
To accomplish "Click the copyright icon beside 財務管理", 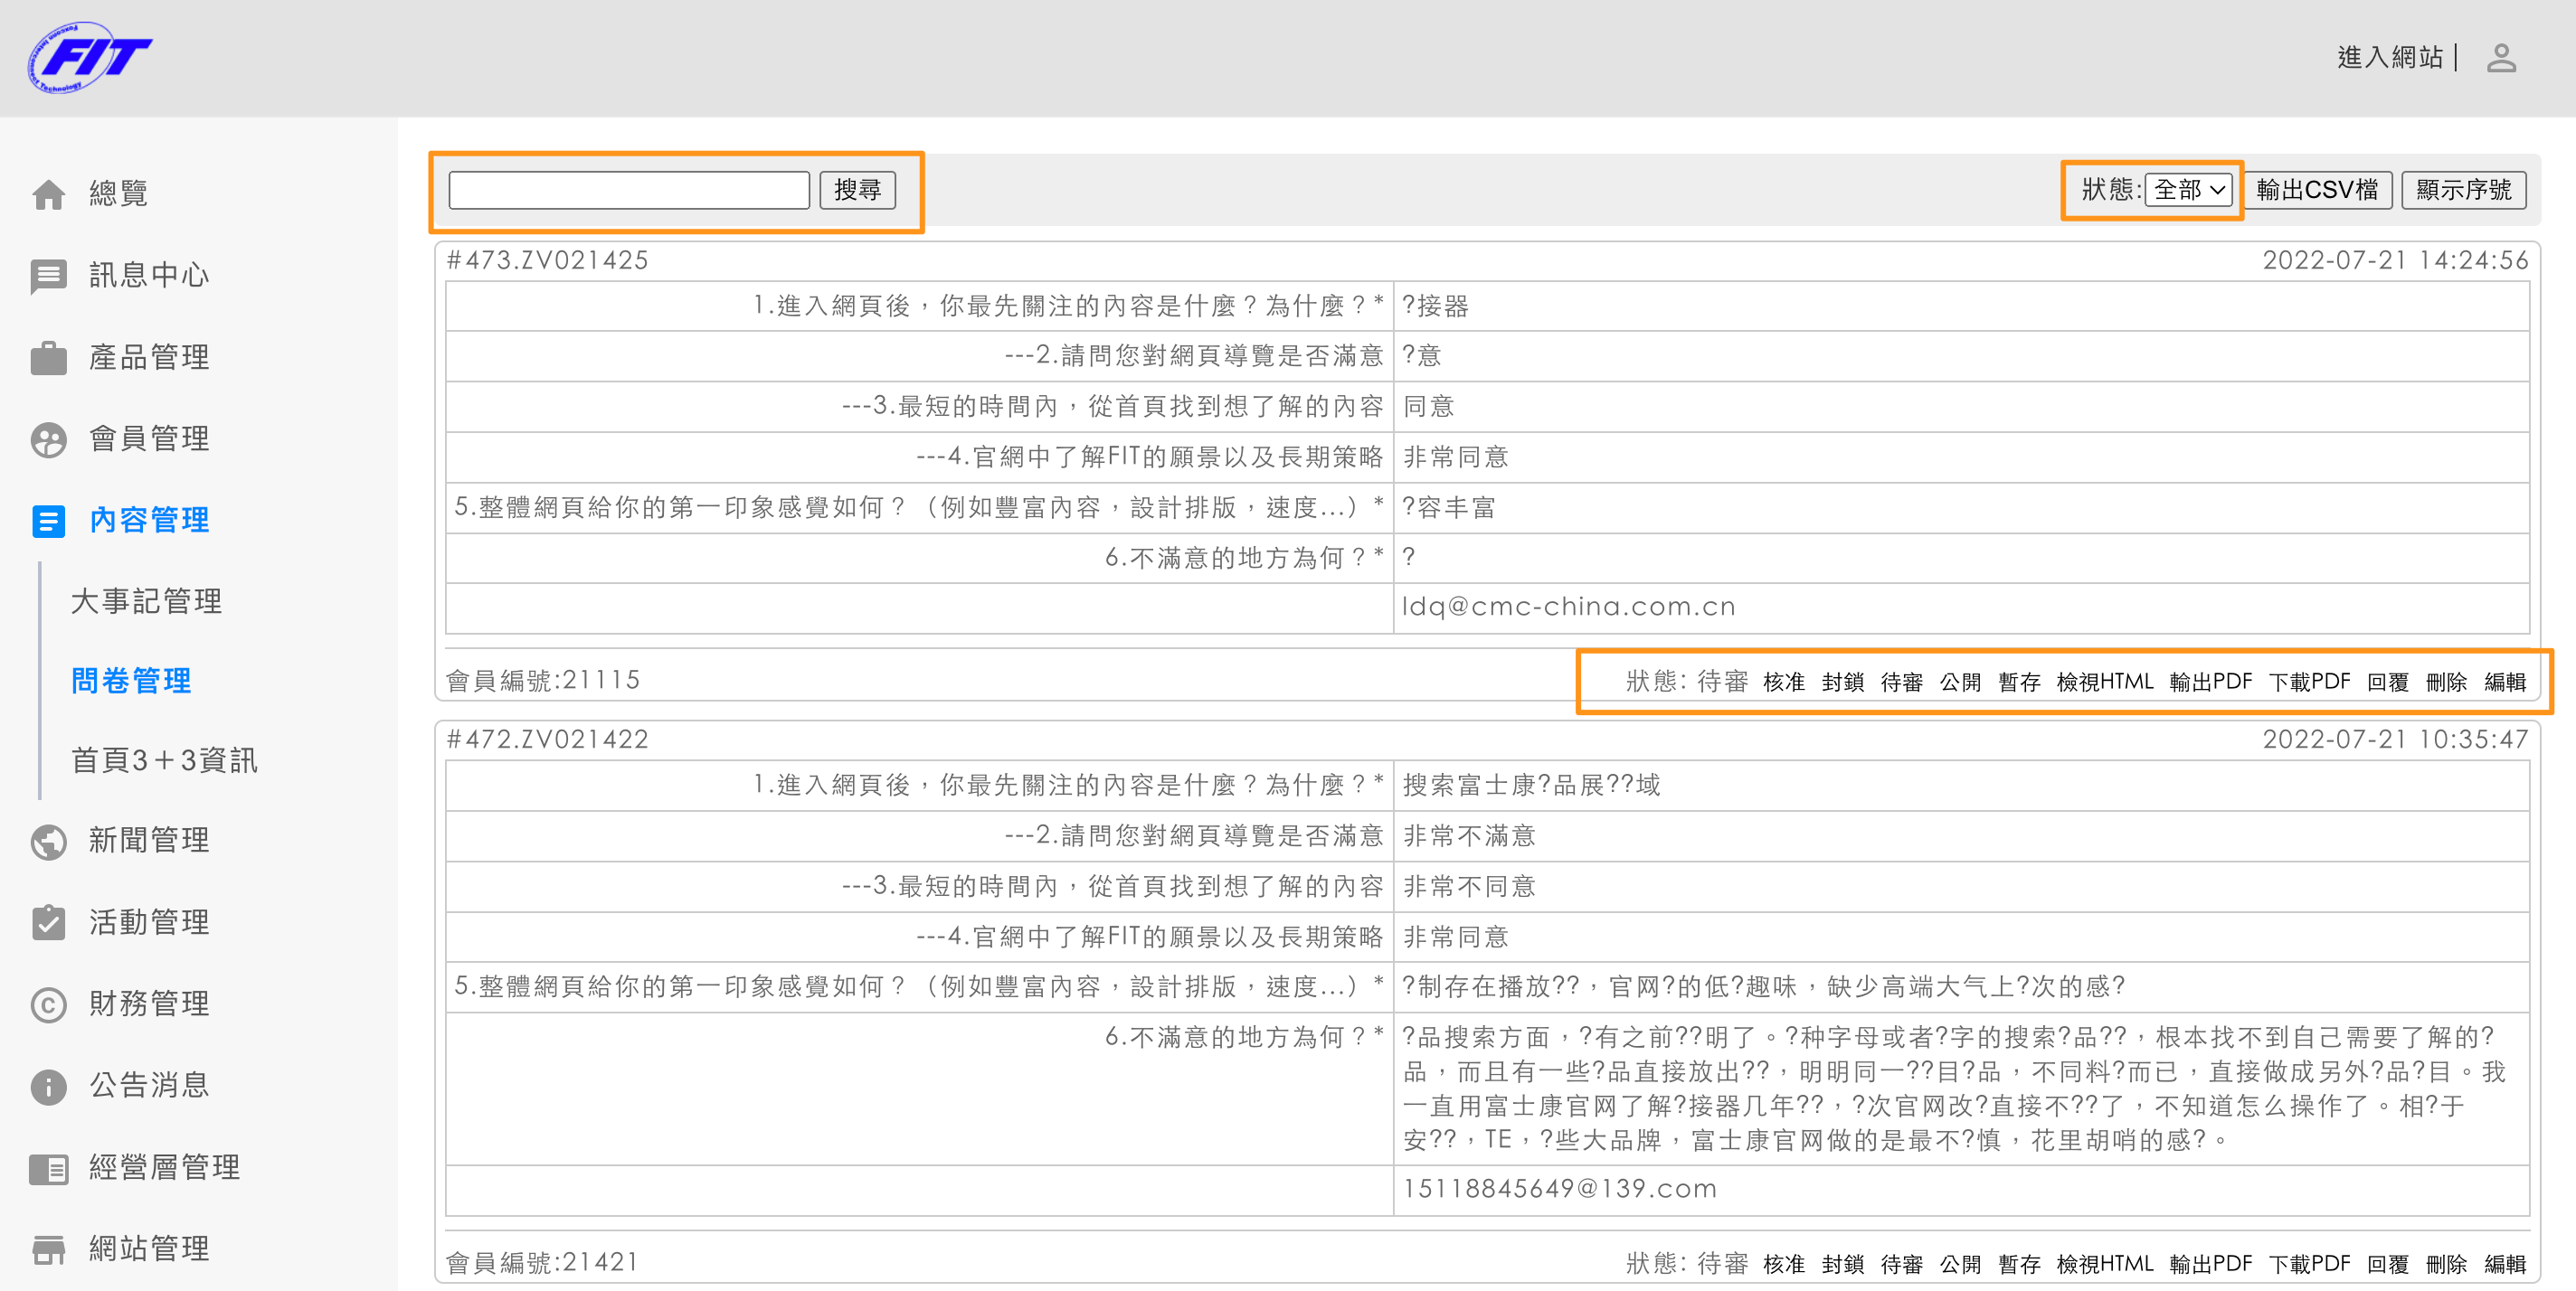I will [x=48, y=1004].
